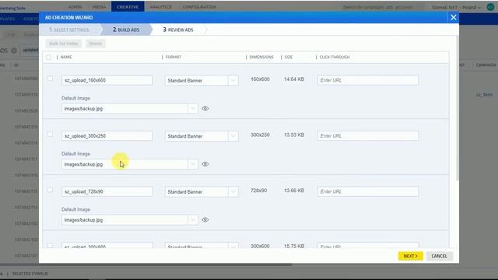Click the Dimensions column header
The height and width of the screenshot is (280, 498).
click(261, 57)
